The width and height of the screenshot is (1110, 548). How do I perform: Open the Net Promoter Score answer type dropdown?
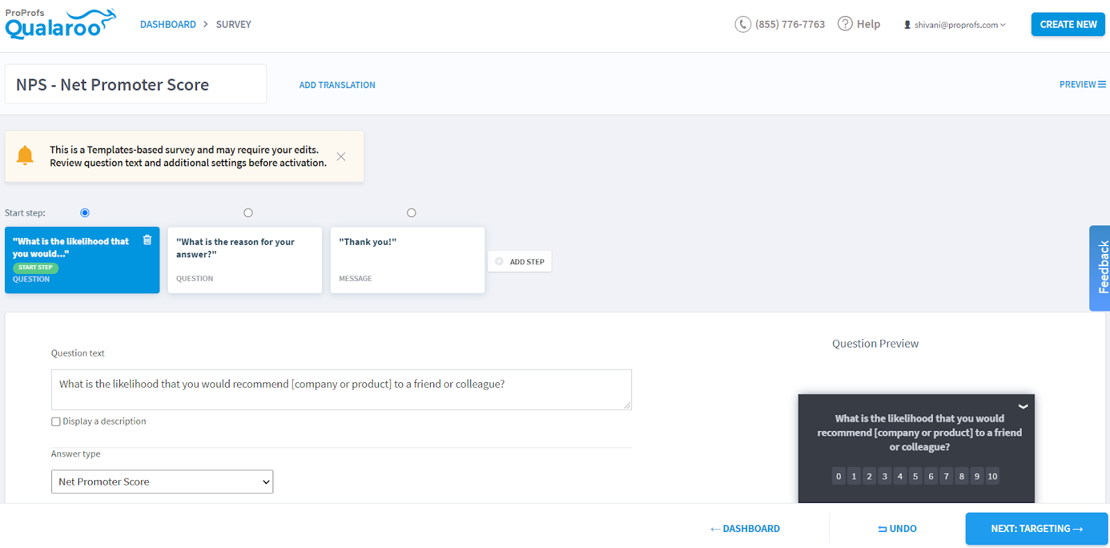[162, 482]
